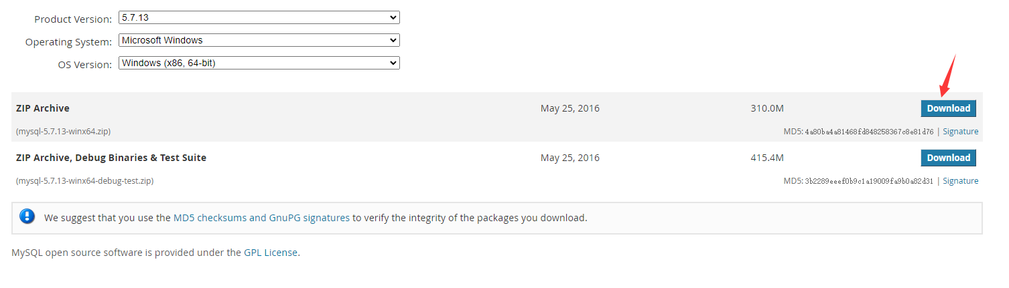
Task: Follow the GPL License link
Action: tap(271, 253)
